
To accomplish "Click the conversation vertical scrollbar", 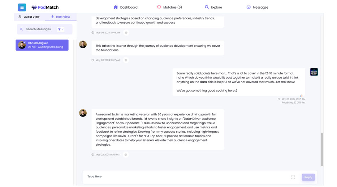I will 322,149.
